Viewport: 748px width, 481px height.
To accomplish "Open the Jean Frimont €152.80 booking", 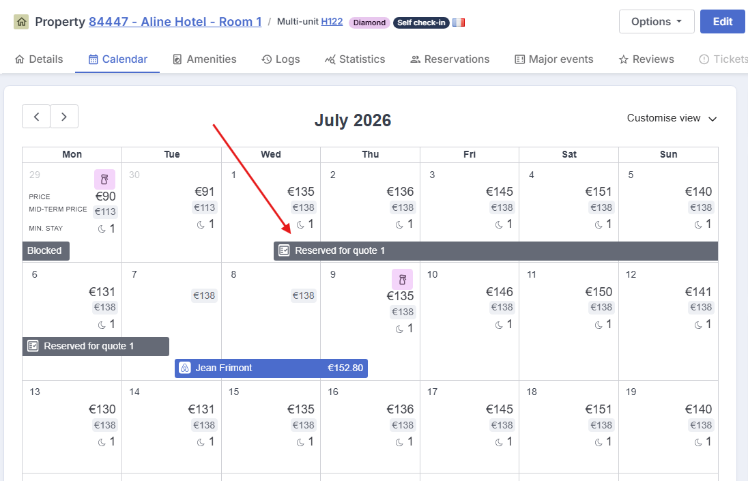I will point(271,368).
